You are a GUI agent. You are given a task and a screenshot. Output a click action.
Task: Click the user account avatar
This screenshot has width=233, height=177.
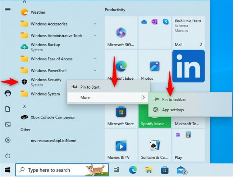[x=8, y=93]
